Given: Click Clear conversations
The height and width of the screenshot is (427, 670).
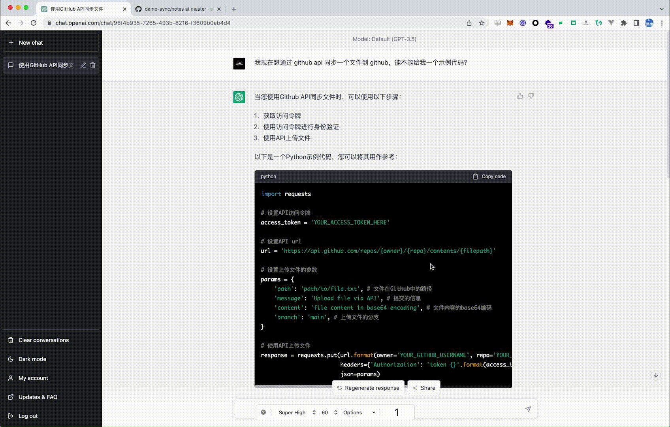Looking at the screenshot, I should tap(51, 340).
